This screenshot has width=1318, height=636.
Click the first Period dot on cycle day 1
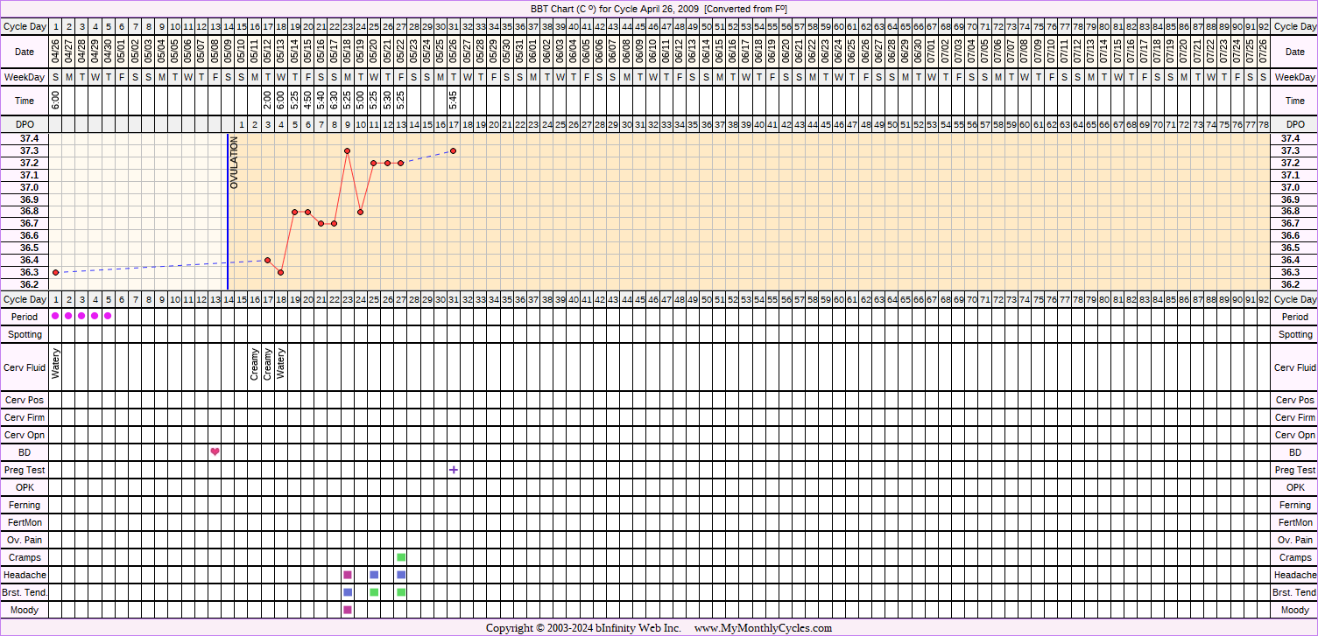click(x=55, y=317)
